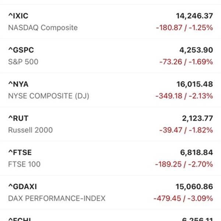Click the -189.25 / -2.70% change value

tap(185, 164)
